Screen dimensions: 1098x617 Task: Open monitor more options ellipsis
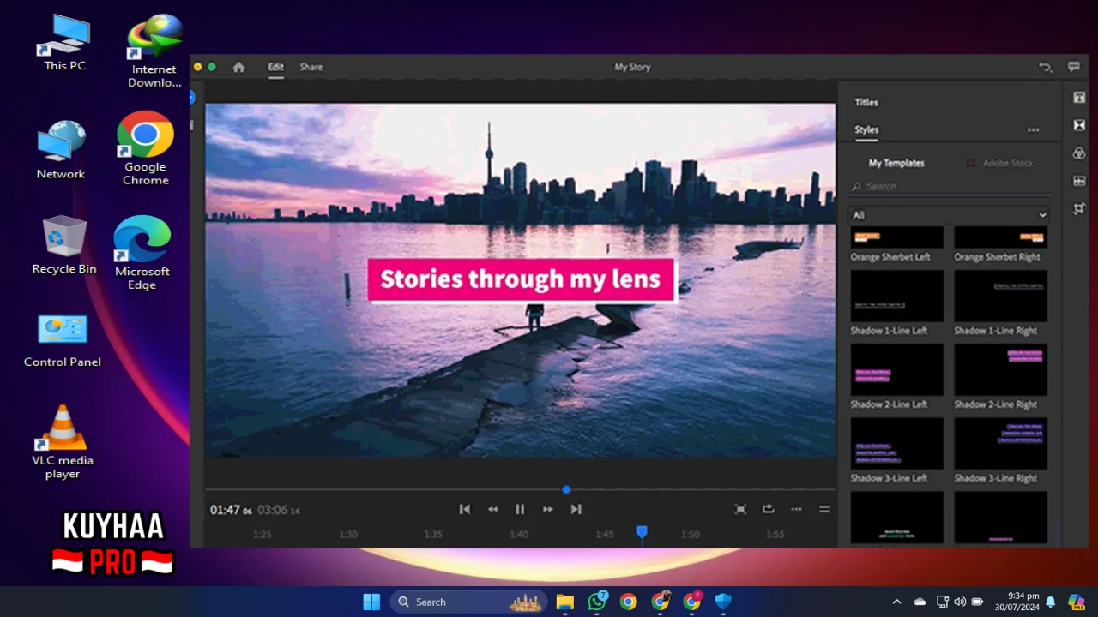[x=796, y=509]
